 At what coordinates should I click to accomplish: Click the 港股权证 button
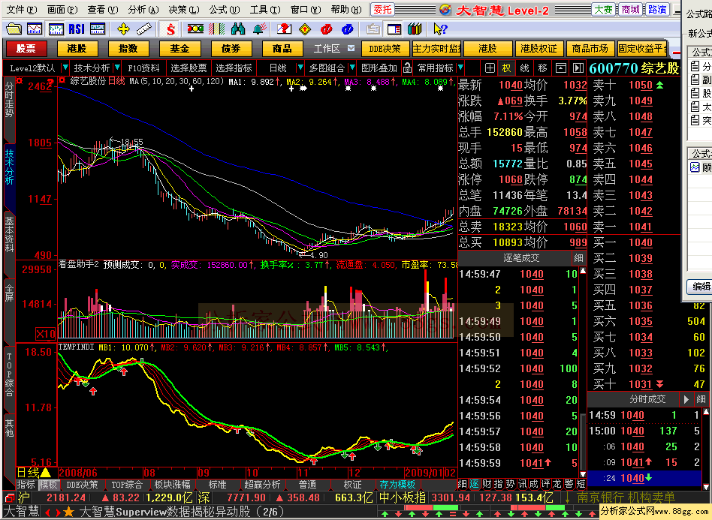[539, 48]
